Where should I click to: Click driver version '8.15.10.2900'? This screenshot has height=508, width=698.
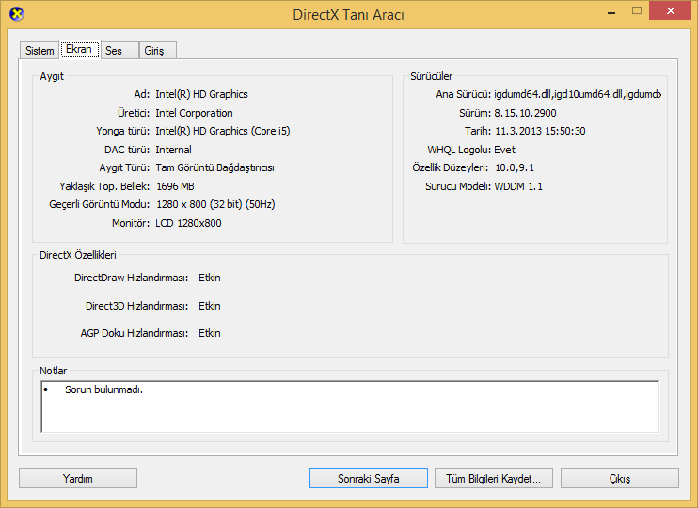click(x=525, y=113)
